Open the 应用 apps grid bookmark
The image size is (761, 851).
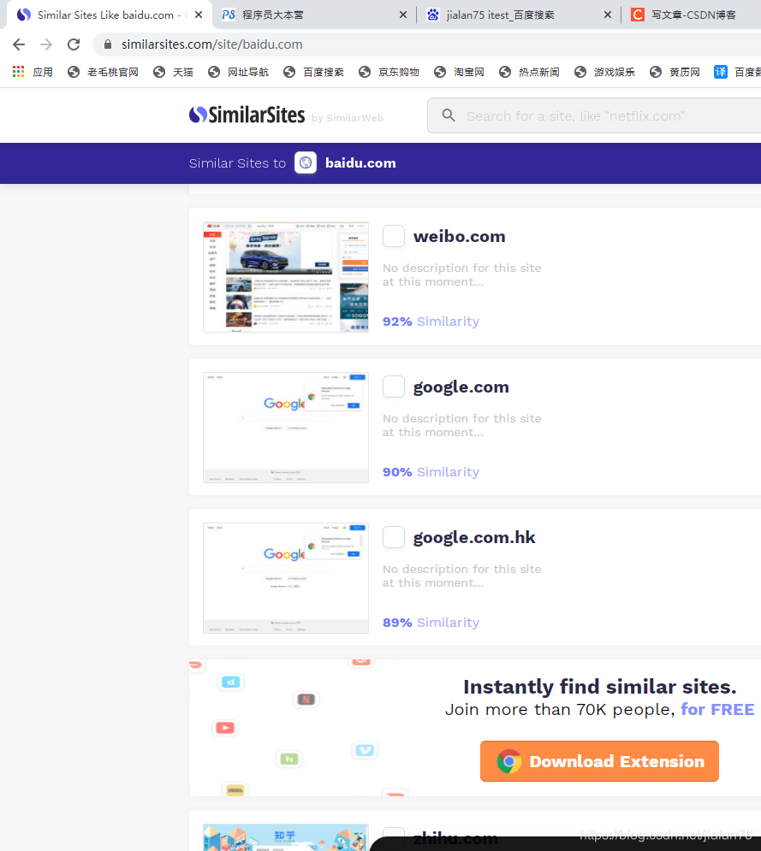pyautogui.click(x=33, y=72)
